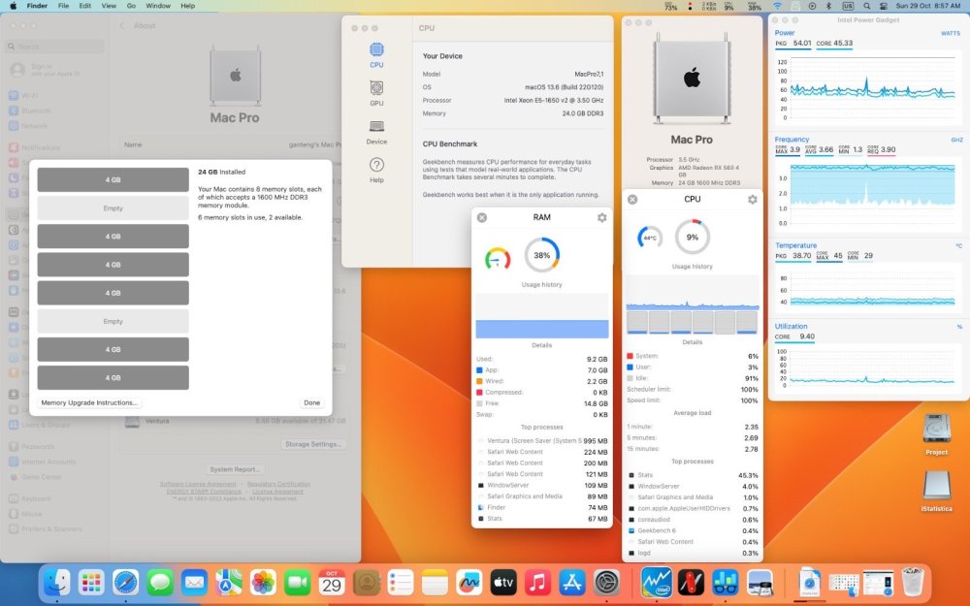Open Preview from the Dock
Image resolution: width=970 pixels, height=606 pixels.
(760, 583)
